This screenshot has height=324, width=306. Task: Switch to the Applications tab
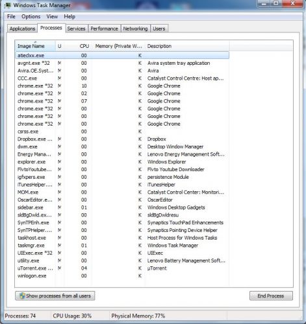click(22, 29)
